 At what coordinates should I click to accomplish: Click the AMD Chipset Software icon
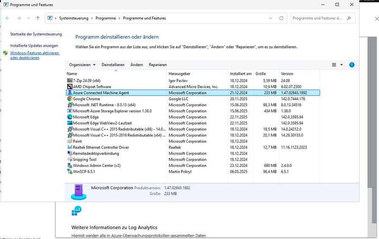click(x=70, y=87)
